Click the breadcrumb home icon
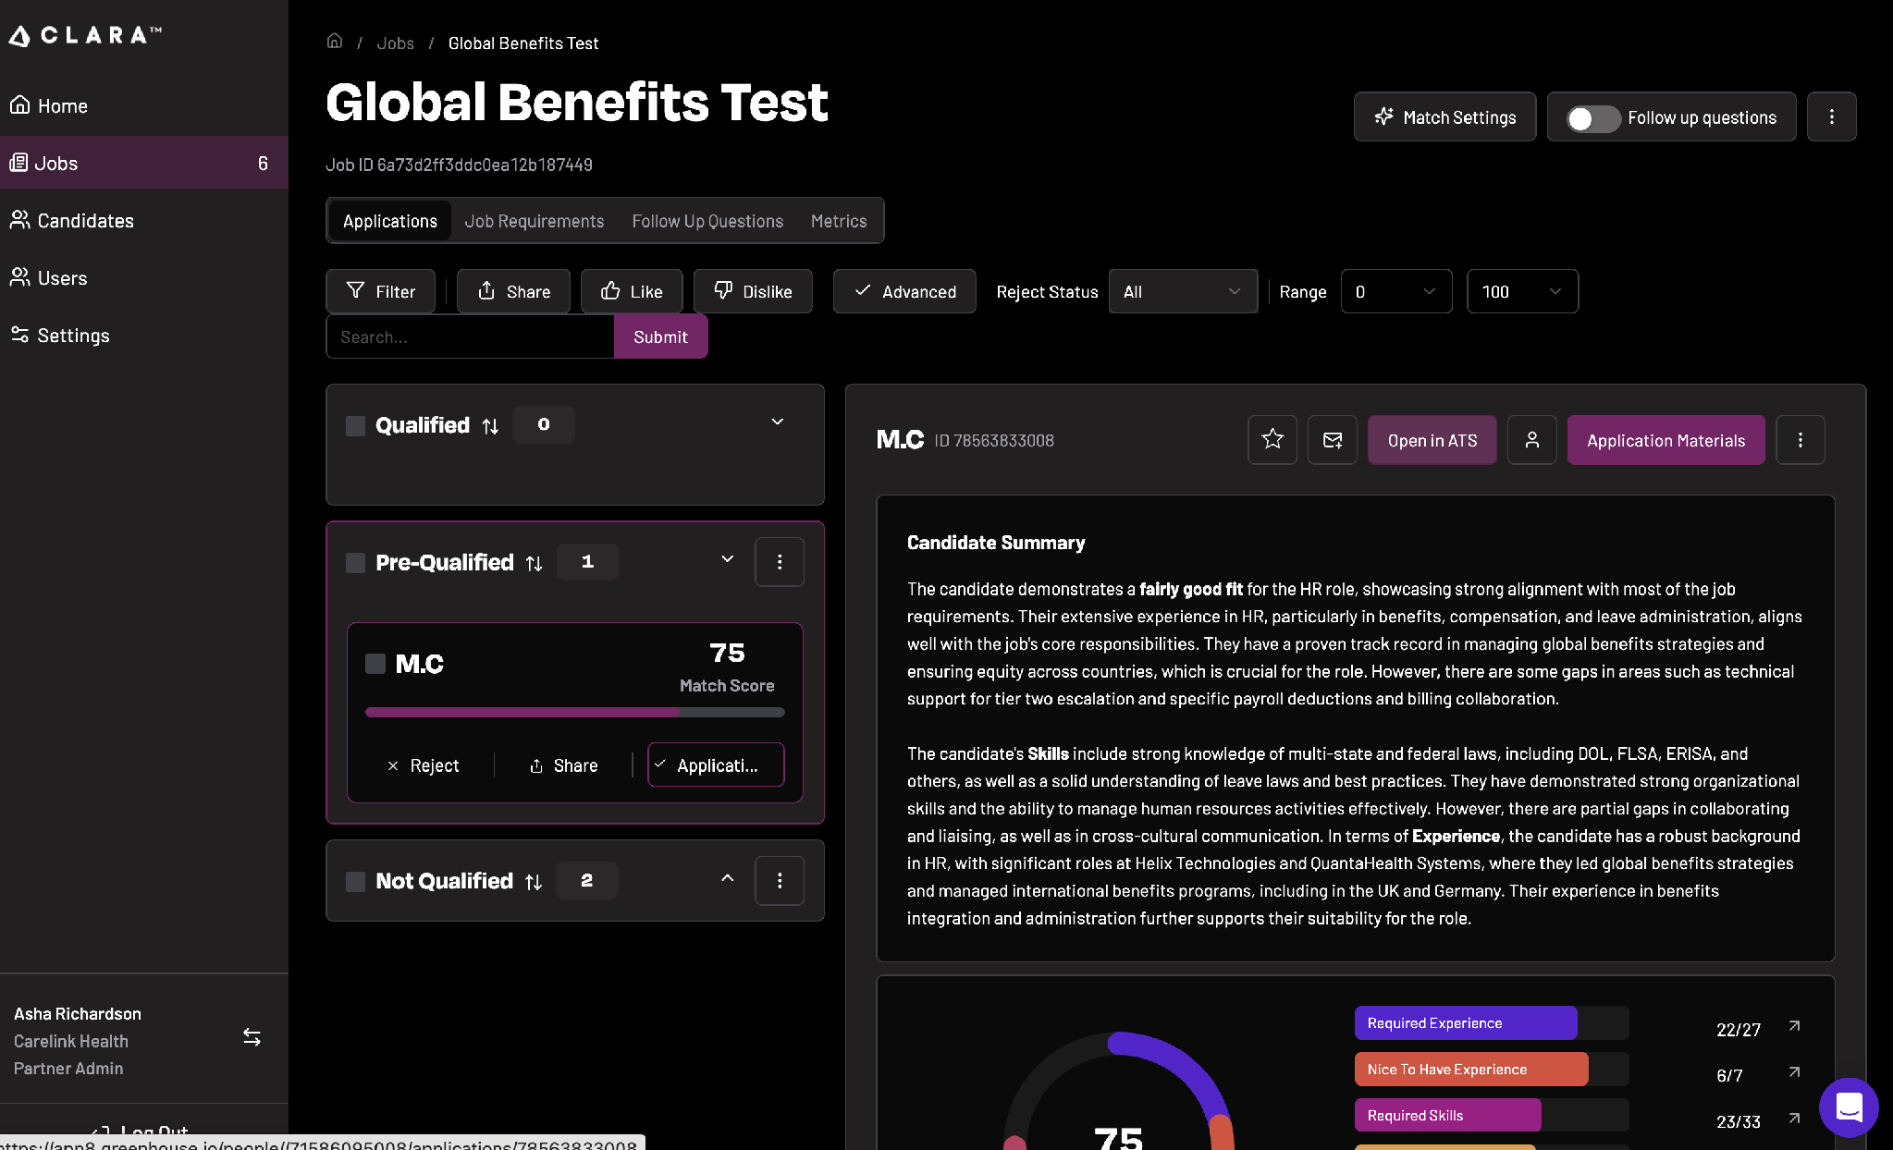 point(335,42)
